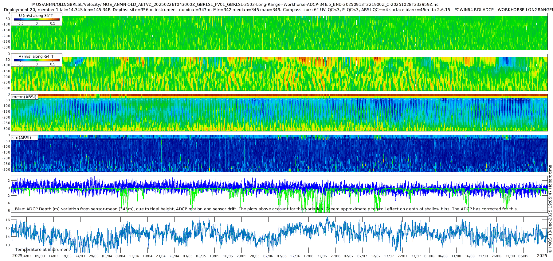
Task: Click the 02/07 date tick label
Action: click(x=349, y=256)
